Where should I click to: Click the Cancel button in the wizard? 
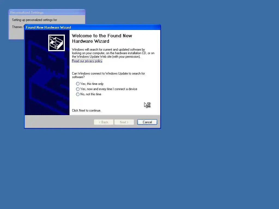click(147, 122)
